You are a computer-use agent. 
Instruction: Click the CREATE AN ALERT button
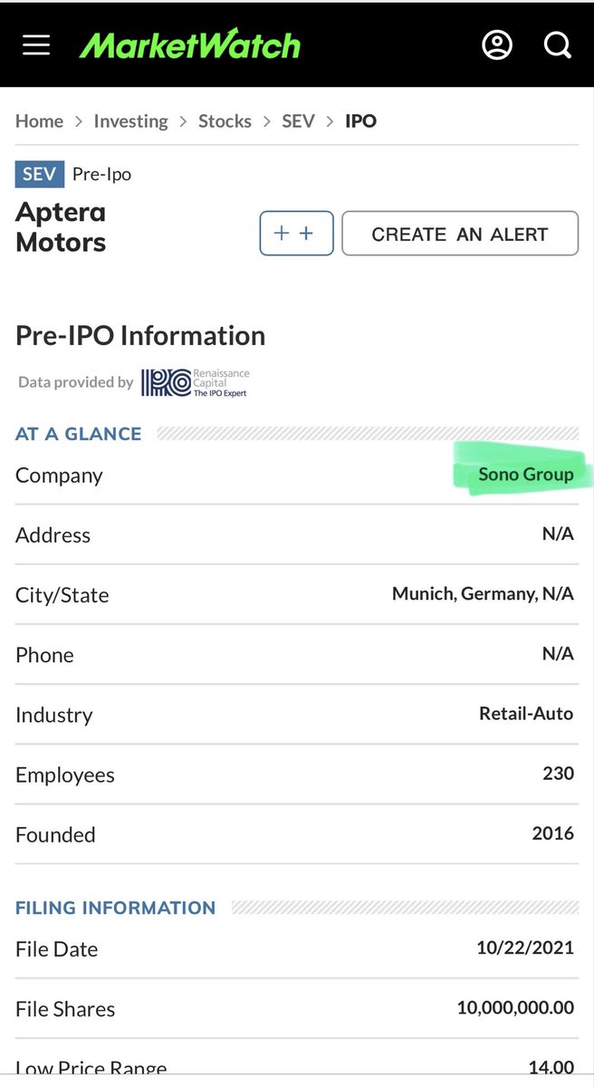pos(460,234)
